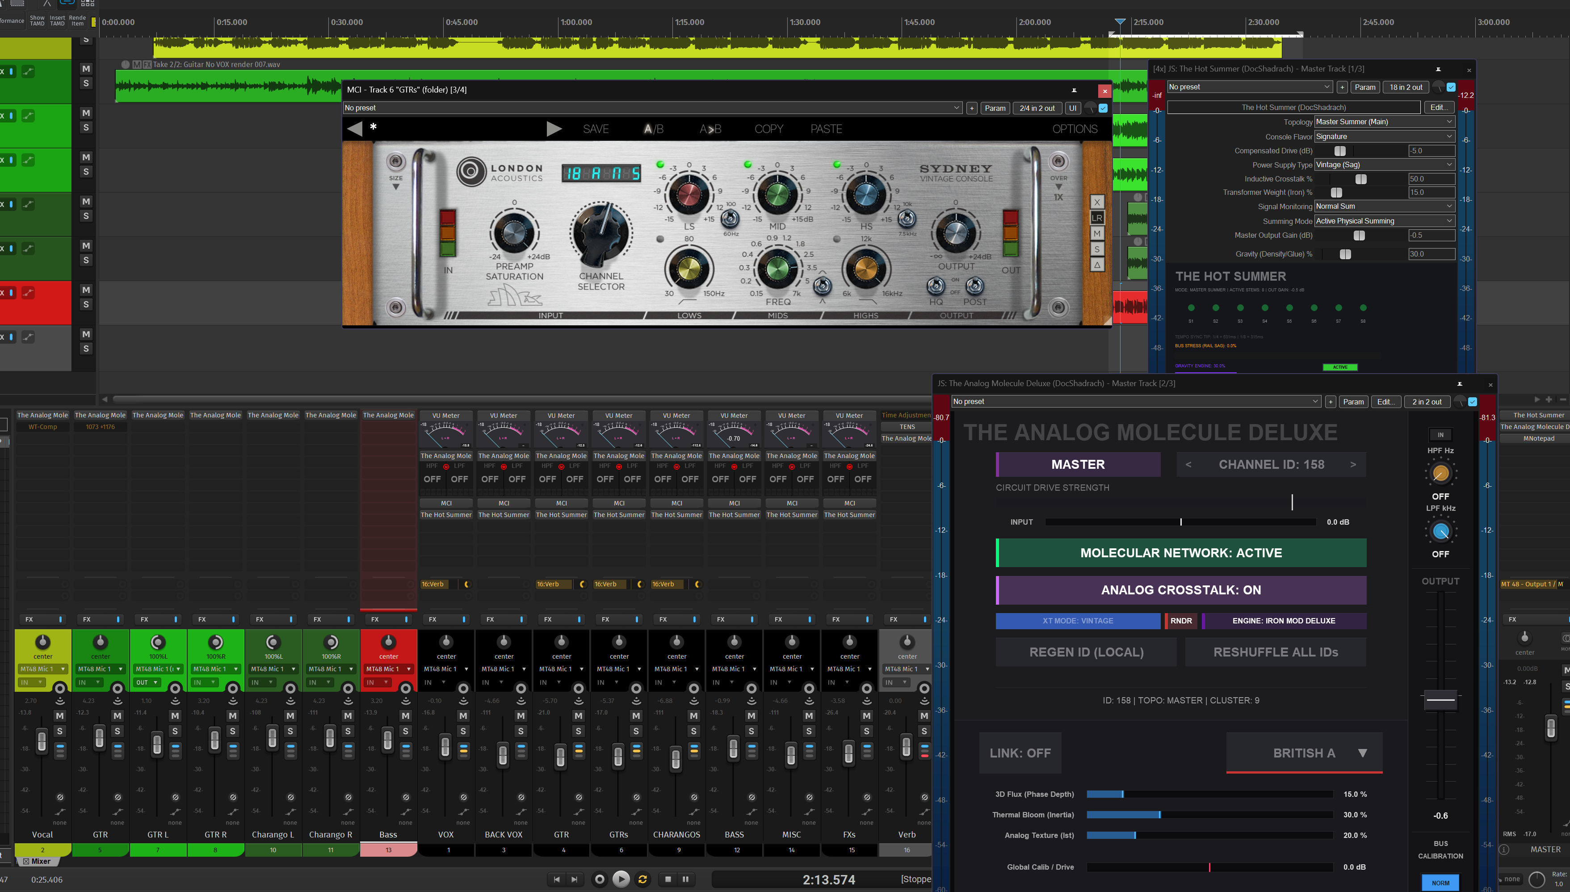1570x892 pixels.
Task: Click the Vocal channel pan knob
Action: pos(42,642)
